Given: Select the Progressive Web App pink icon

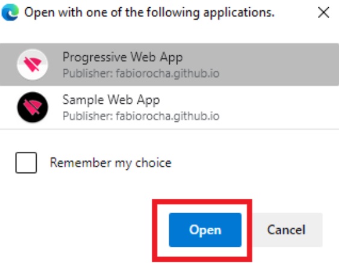Looking at the screenshot, I should tap(33, 64).
